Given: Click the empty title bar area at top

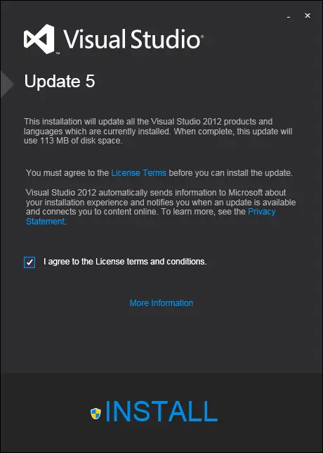Looking at the screenshot, I should (x=144, y=11).
